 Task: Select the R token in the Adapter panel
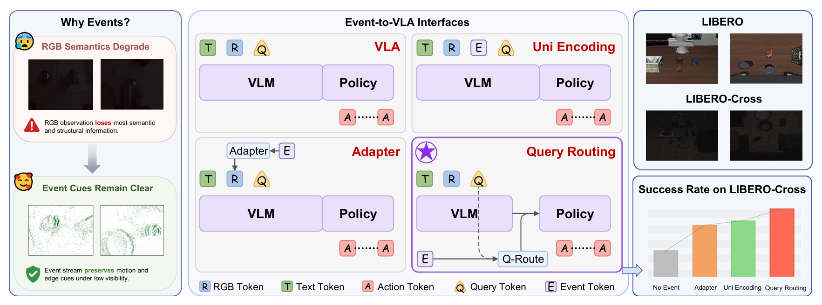235,179
